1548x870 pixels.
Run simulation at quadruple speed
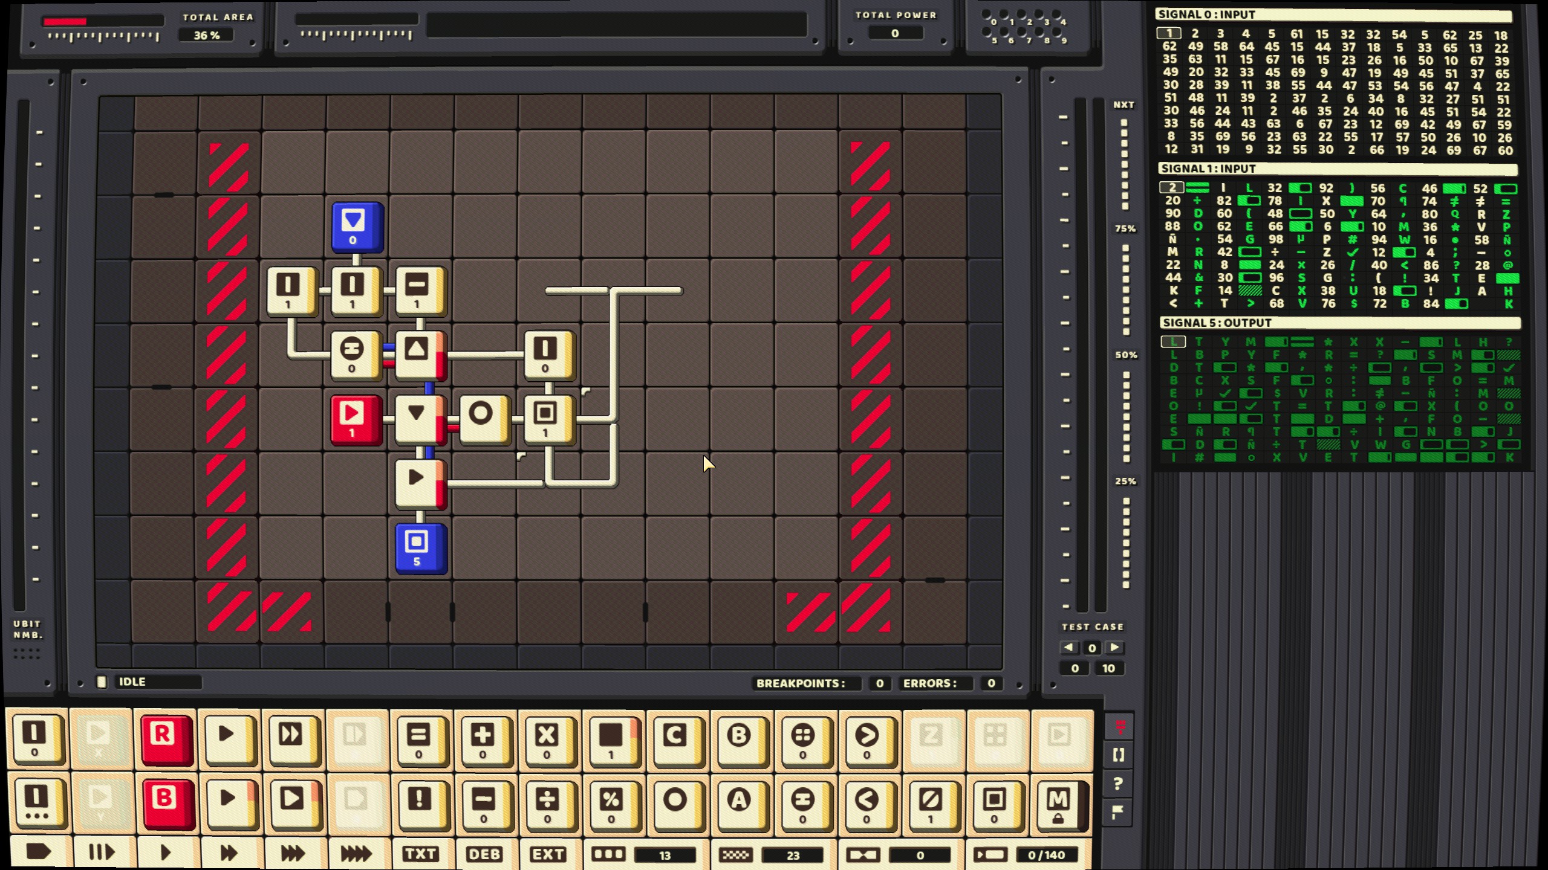pyautogui.click(x=357, y=853)
